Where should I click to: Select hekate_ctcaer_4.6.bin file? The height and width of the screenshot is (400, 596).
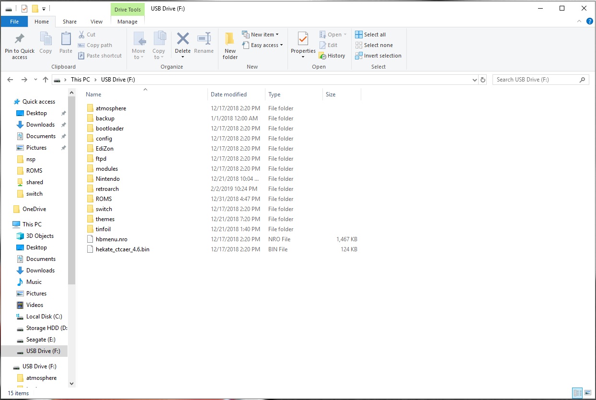coord(123,249)
